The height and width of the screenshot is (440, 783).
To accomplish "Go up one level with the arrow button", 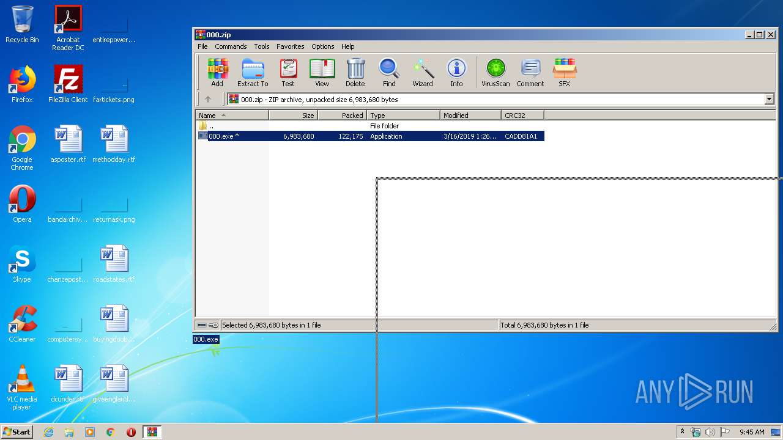I will (208, 99).
